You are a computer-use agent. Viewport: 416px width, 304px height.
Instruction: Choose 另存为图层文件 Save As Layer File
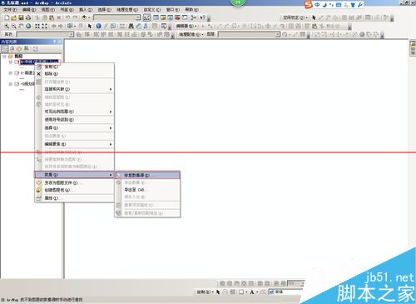pos(74,183)
